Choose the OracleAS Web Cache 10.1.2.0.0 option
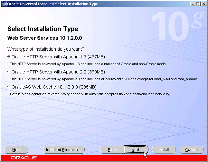The width and height of the screenshot is (208, 162). (x=9, y=87)
